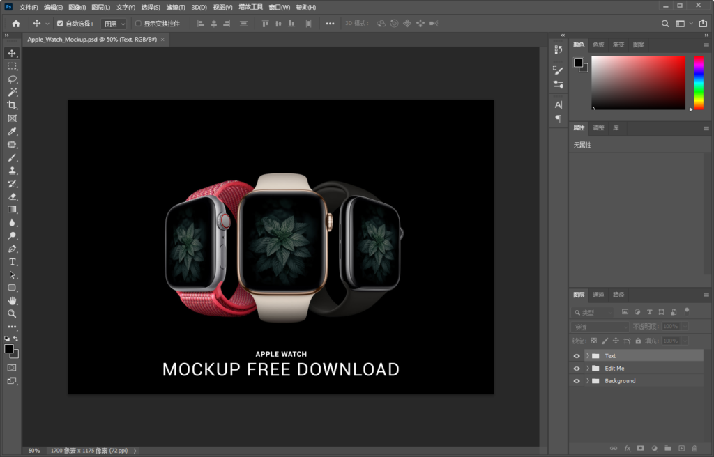Select the Brush tool

[12, 157]
